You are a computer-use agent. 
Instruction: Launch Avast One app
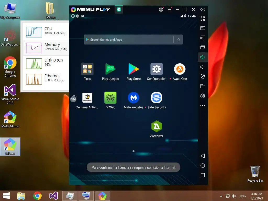pyautogui.click(x=180, y=69)
